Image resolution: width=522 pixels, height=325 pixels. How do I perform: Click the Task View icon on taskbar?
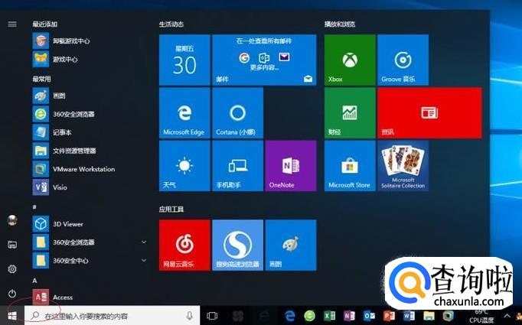[x=213, y=316]
